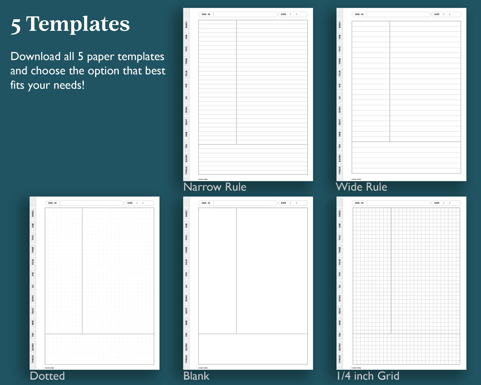Select TWELVE tab on Narrow Rule page

186,170
